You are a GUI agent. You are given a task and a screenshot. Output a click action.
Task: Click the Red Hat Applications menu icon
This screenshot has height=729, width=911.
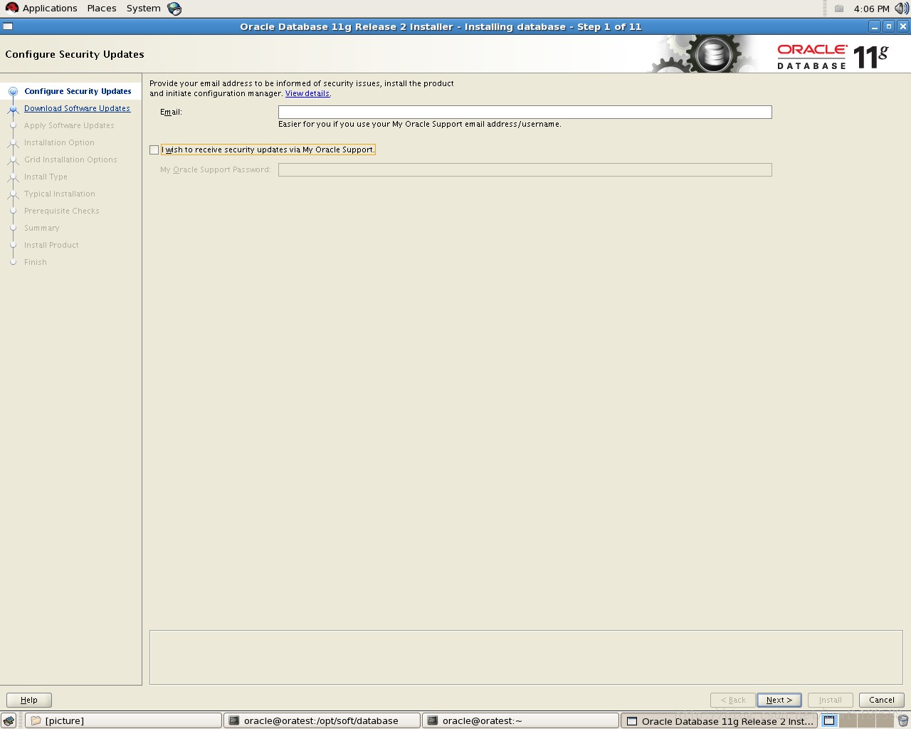(12, 9)
